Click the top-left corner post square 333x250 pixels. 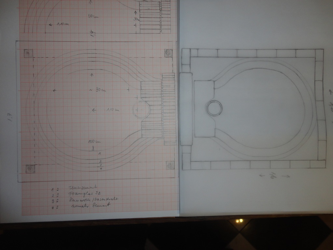tap(28, 53)
